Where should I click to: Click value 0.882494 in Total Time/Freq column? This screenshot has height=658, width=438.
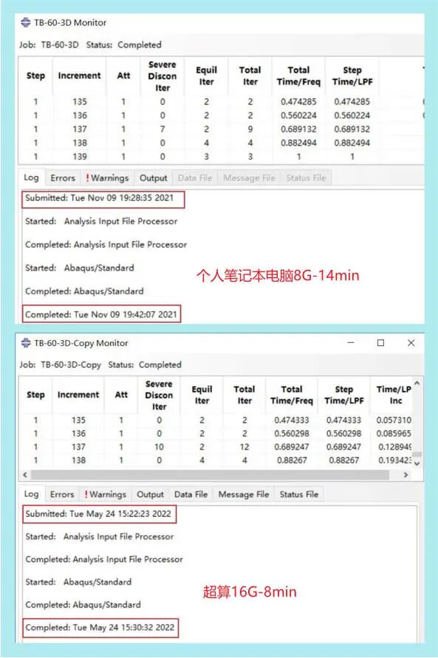pyautogui.click(x=298, y=143)
